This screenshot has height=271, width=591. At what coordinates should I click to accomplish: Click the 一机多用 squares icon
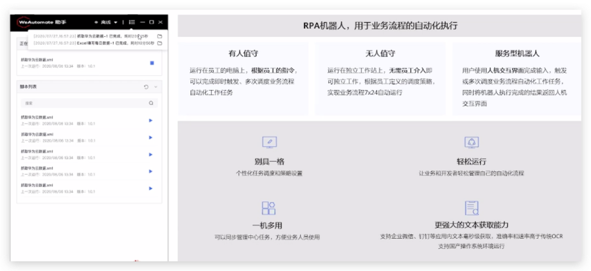click(269, 208)
